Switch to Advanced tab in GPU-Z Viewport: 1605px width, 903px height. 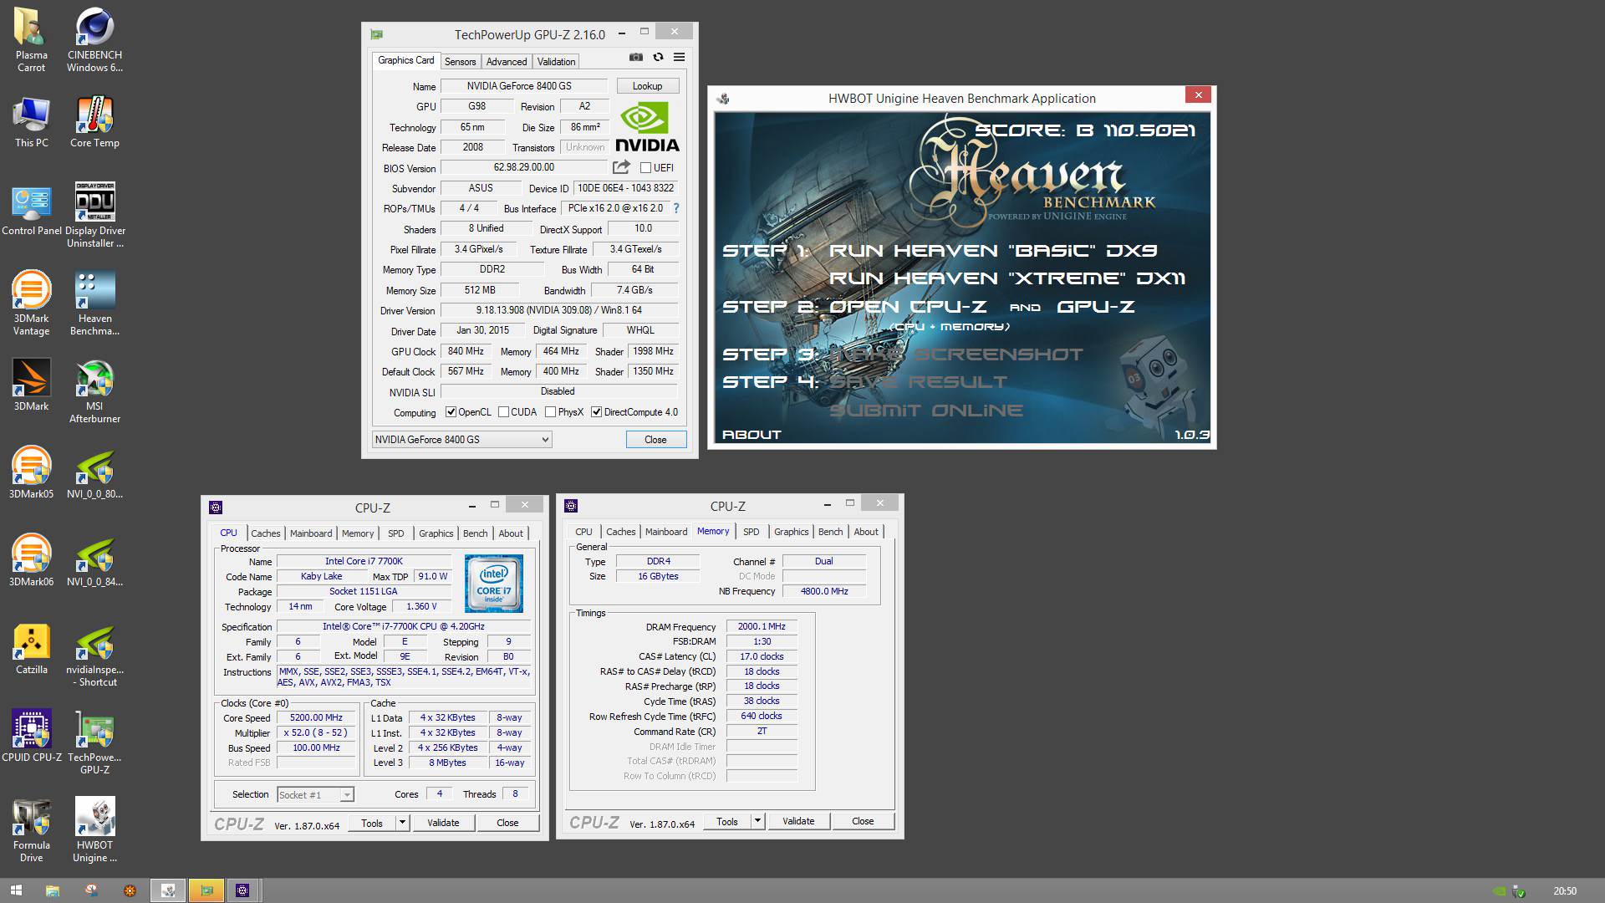coord(507,62)
